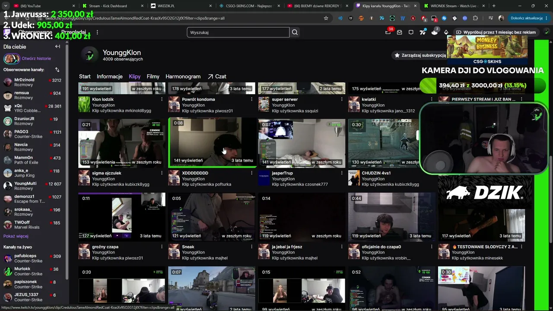Open the Bits diamond icon
The height and width of the screenshot is (311, 553).
coord(446,32)
